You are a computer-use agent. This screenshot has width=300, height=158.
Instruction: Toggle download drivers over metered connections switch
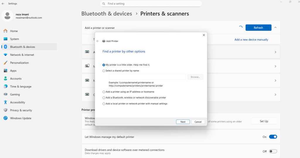click(x=273, y=151)
